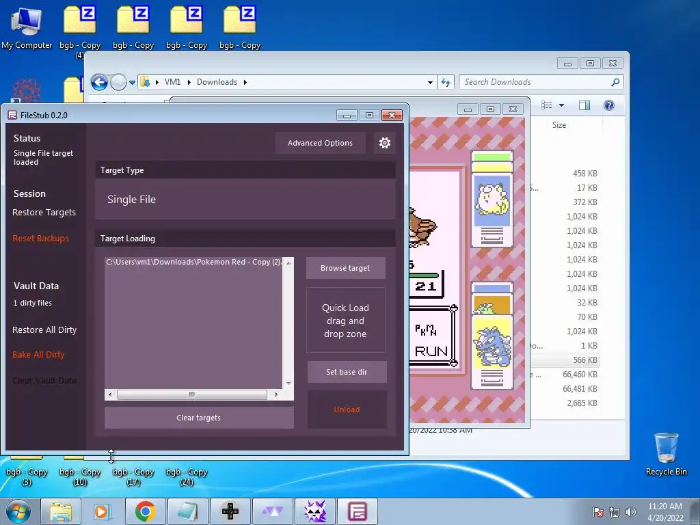700x525 pixels.
Task: Open Google Chrome from taskbar
Action: (145, 511)
